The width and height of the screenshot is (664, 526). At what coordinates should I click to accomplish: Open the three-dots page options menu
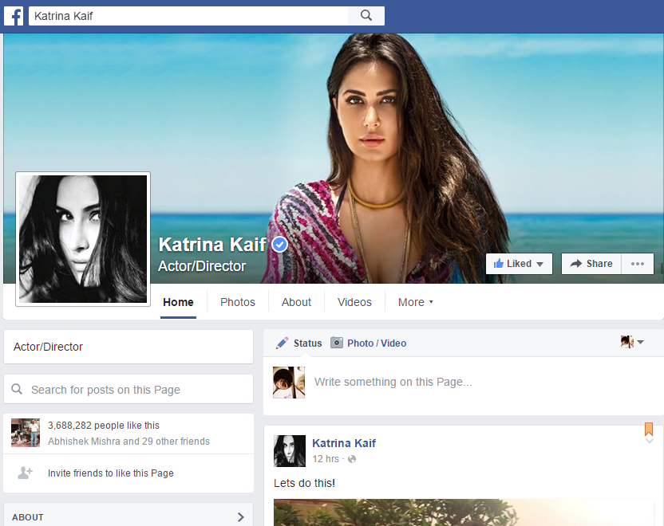point(638,264)
